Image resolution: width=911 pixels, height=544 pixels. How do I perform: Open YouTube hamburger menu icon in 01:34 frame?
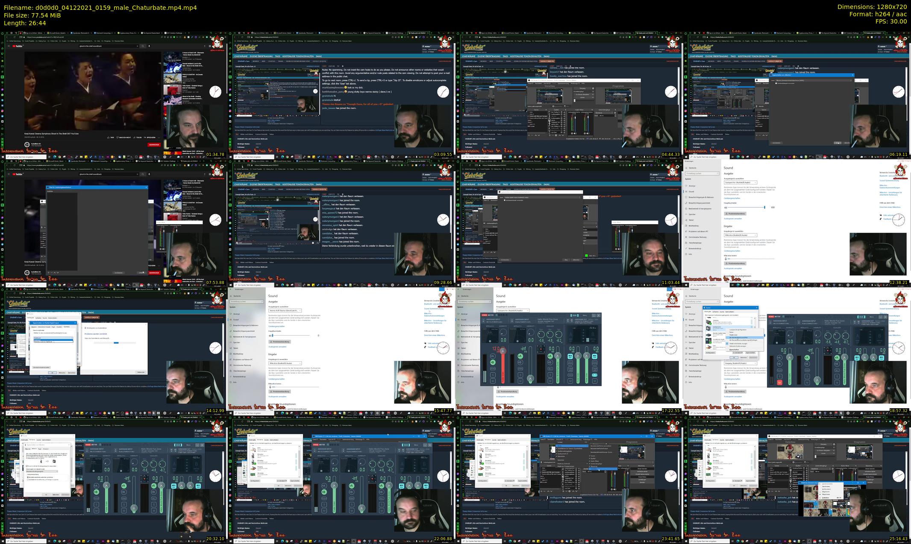click(x=9, y=46)
